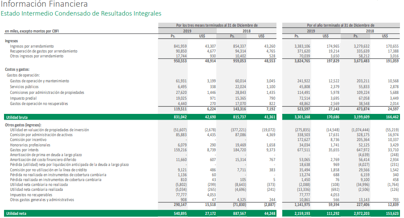Click 'Por los tres meses terminados' column header
This screenshot has height=218, width=404.
point(217,25)
